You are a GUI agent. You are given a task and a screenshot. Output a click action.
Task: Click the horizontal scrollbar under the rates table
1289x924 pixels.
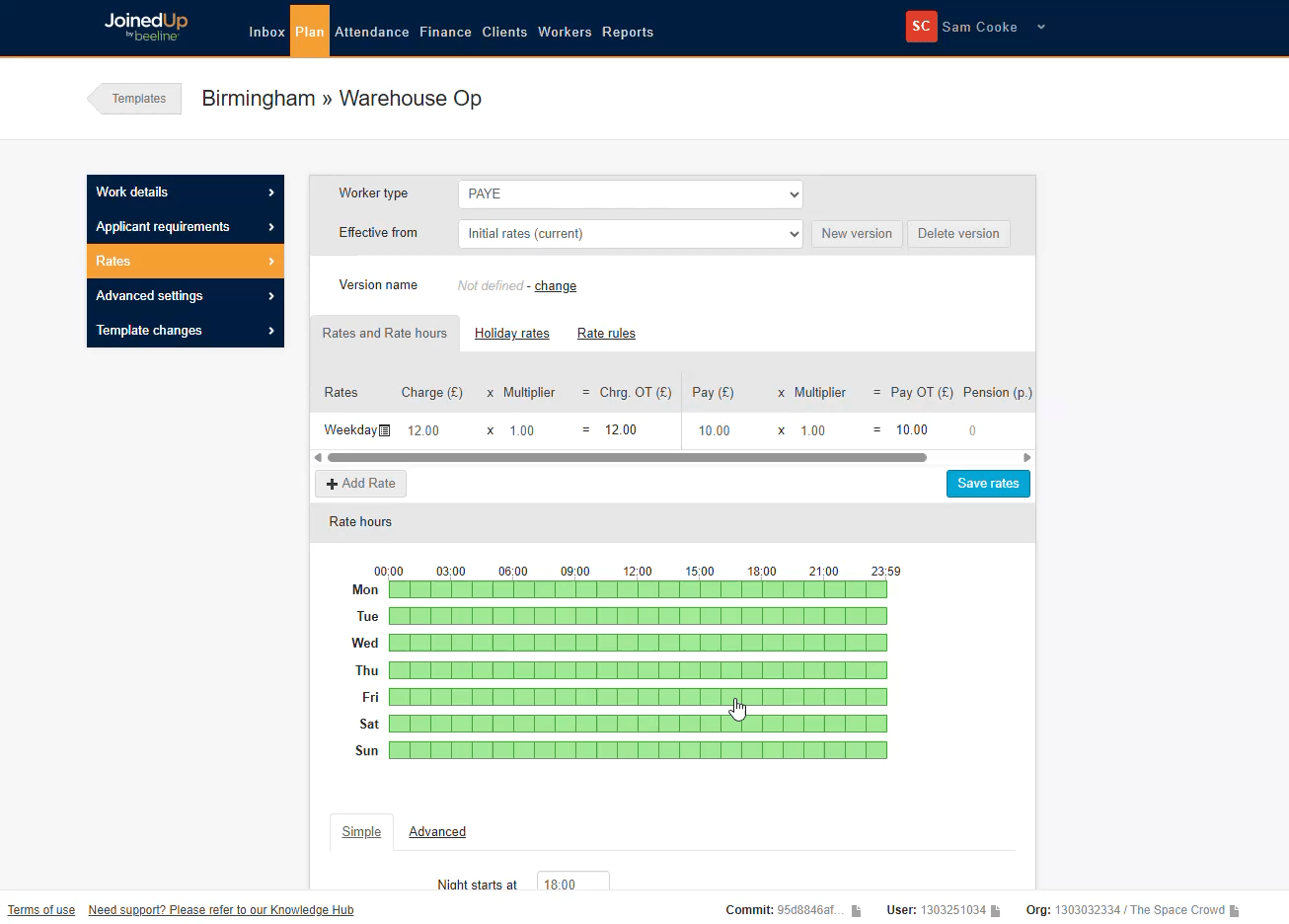coord(627,457)
